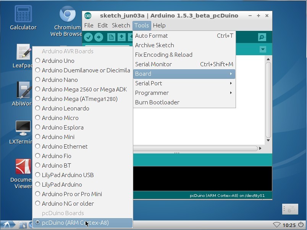Select Arduino Ethernet board

[x=82, y=147]
